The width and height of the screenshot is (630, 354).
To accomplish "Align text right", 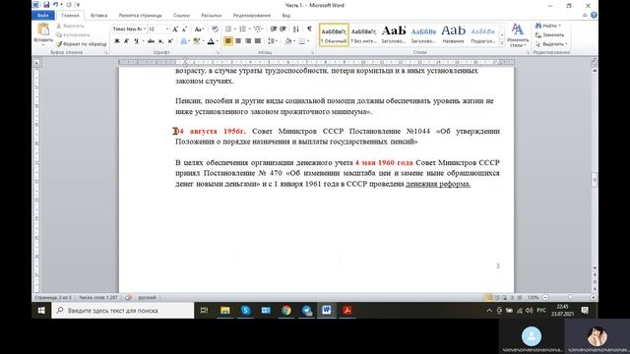I will (248, 41).
